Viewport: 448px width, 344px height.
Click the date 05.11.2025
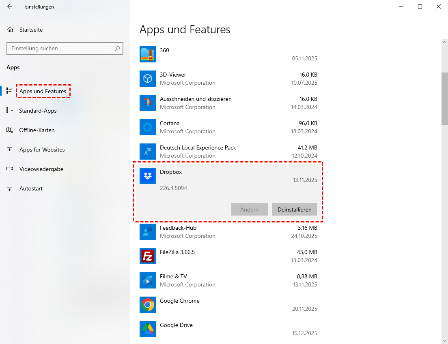click(x=305, y=58)
